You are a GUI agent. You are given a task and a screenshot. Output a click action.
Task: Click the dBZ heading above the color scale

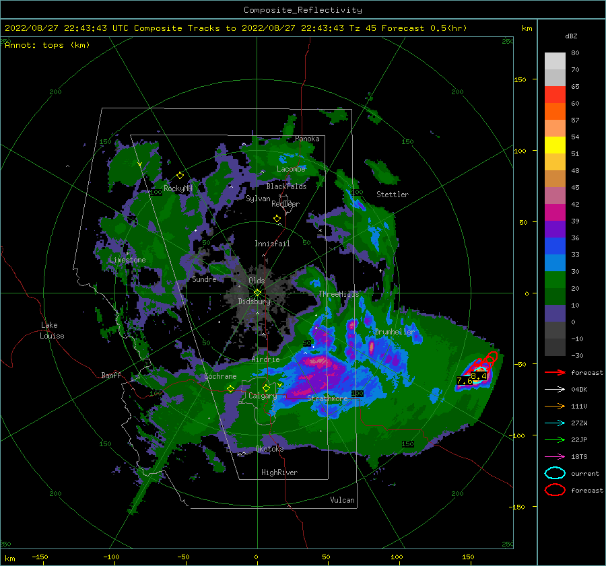click(x=571, y=36)
